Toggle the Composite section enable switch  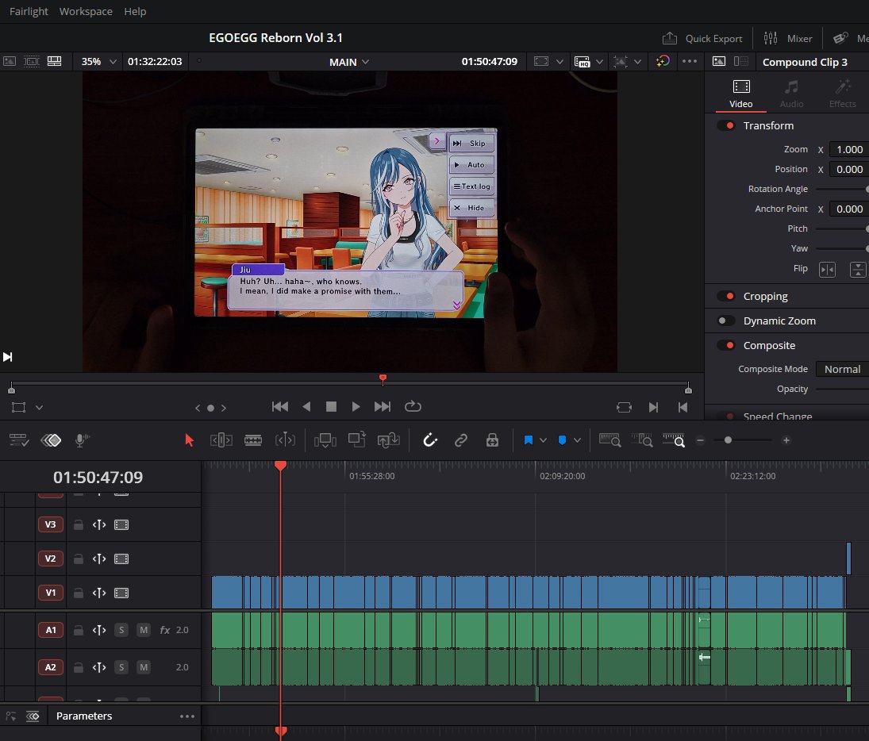pyautogui.click(x=726, y=345)
